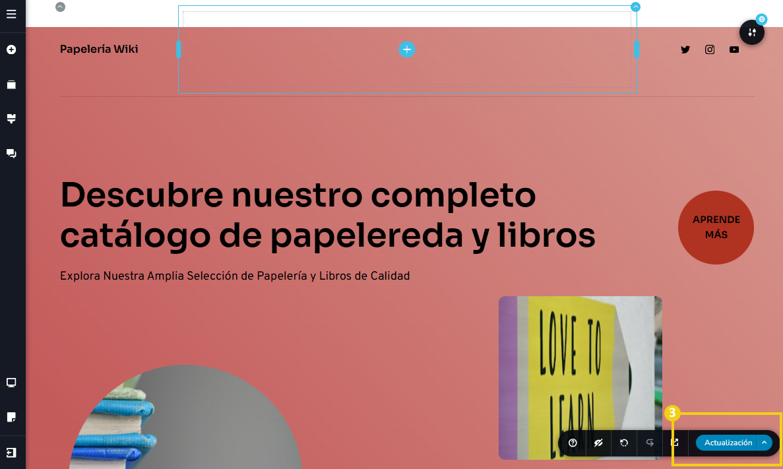Expand the arrow next to Actualización
This screenshot has width=783, height=469.
click(x=764, y=443)
